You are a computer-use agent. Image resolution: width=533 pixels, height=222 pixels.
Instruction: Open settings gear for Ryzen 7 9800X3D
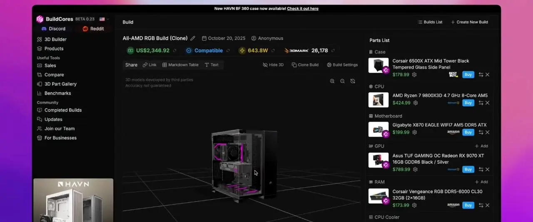pos(416,103)
